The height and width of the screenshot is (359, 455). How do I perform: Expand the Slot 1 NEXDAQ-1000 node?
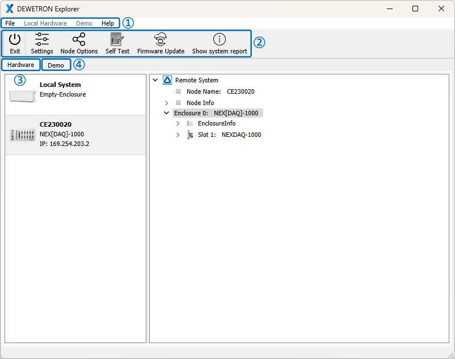[x=178, y=135]
